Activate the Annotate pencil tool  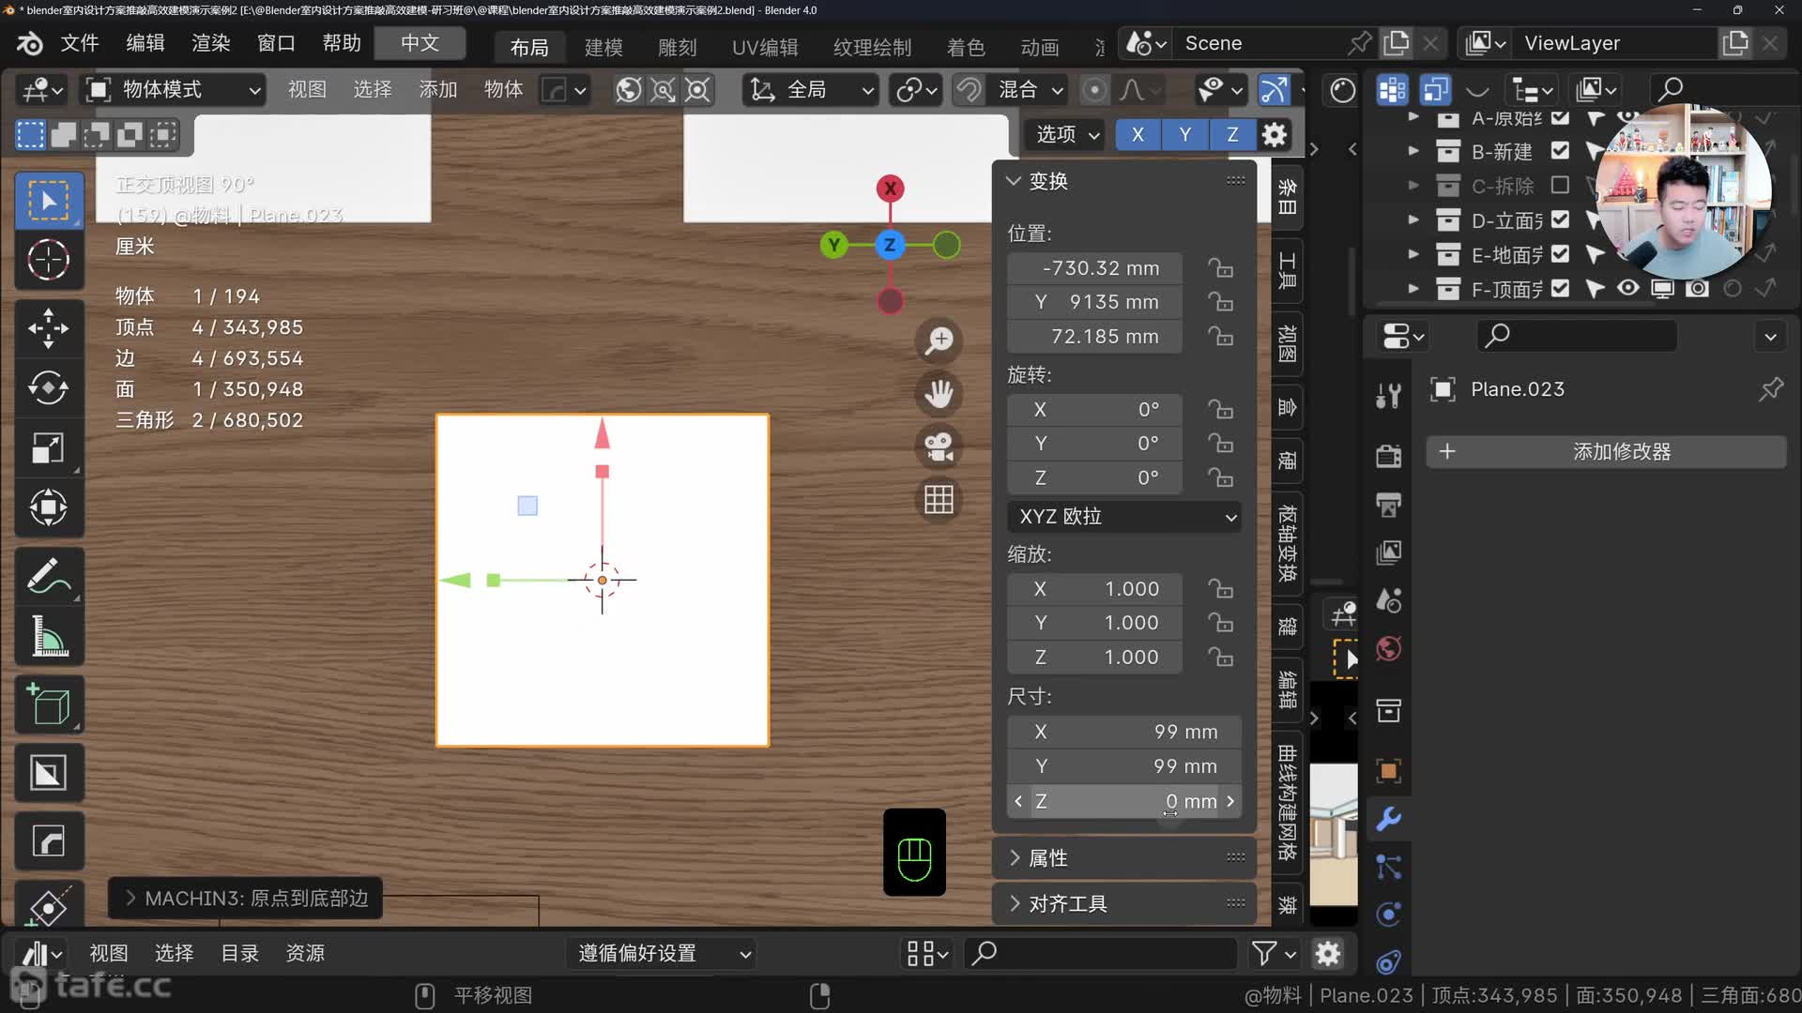(48, 575)
